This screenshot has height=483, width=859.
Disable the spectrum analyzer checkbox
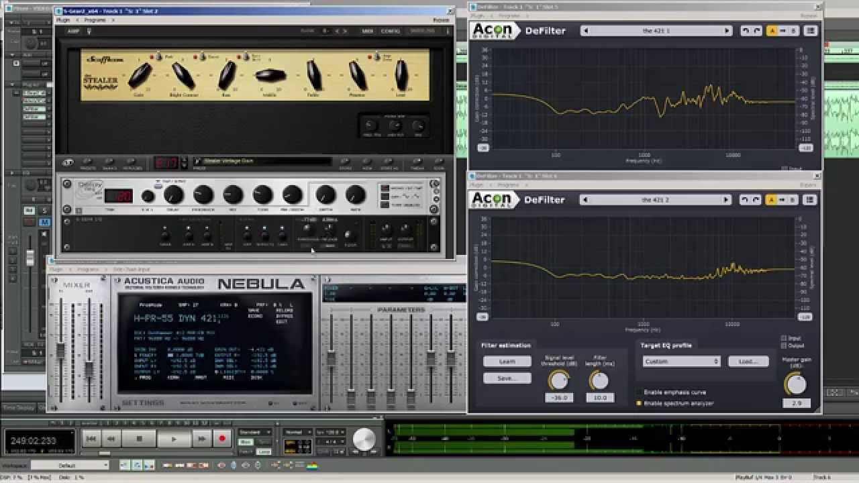(639, 403)
